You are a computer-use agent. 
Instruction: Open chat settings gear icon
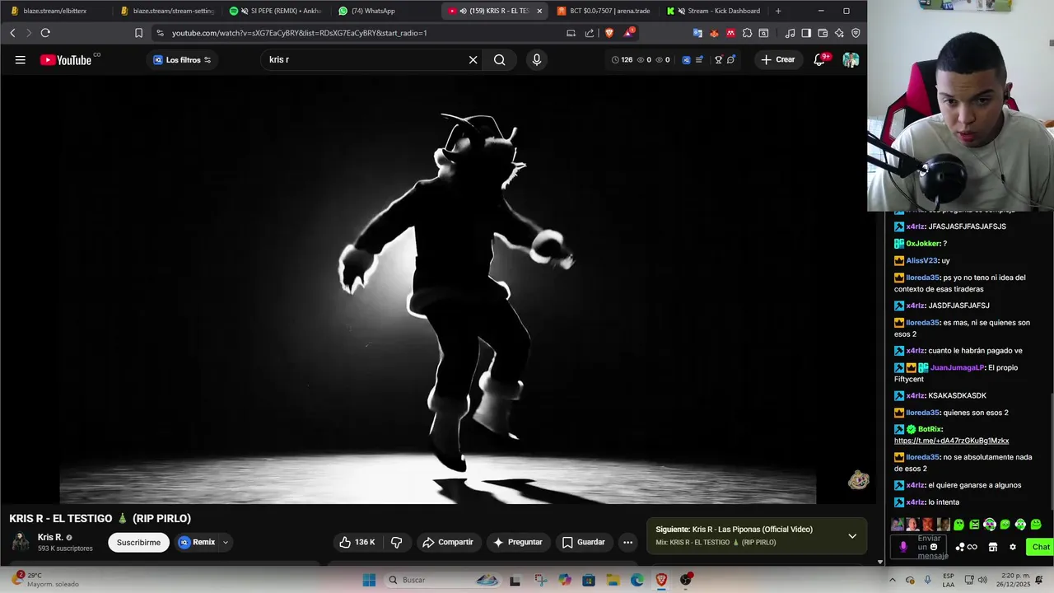pyautogui.click(x=1013, y=547)
